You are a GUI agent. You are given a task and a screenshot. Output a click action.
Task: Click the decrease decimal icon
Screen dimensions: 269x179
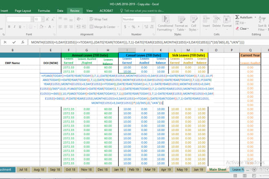coord(152,27)
